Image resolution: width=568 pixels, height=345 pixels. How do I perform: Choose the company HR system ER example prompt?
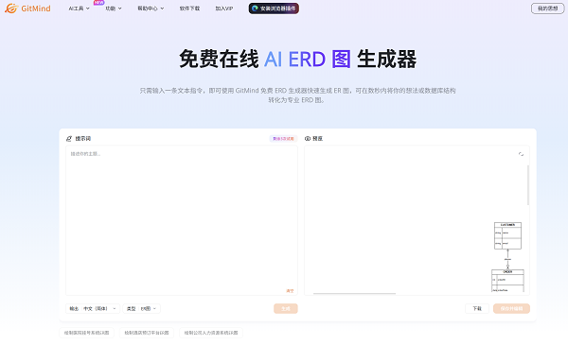pyautogui.click(x=211, y=333)
